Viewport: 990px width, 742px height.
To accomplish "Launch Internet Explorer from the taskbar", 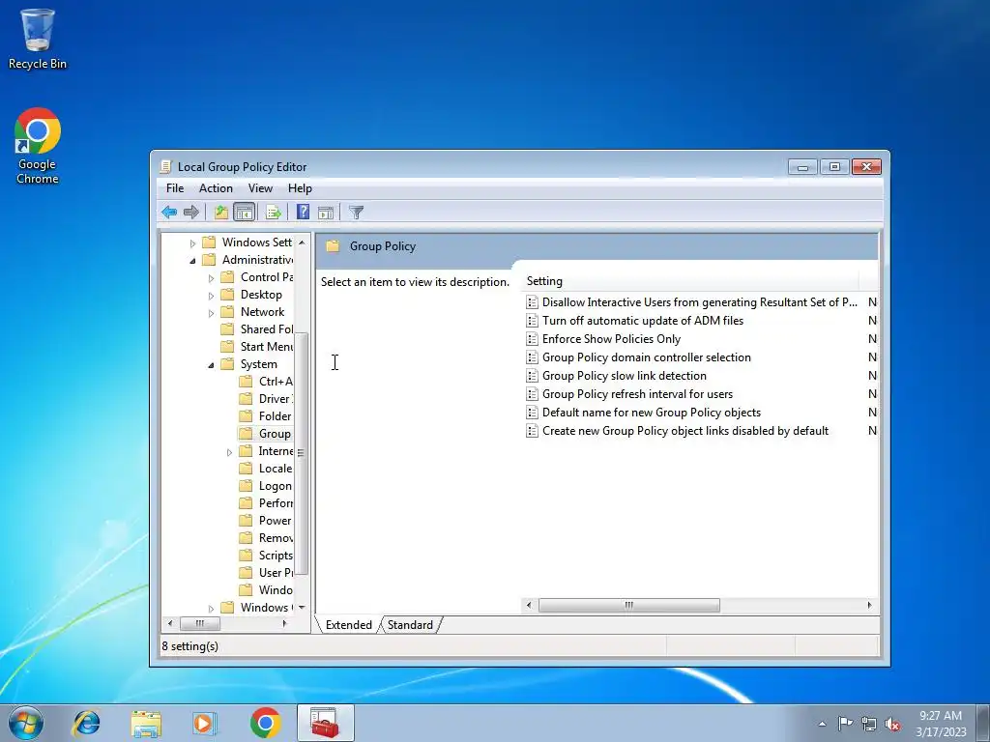I will click(86, 723).
